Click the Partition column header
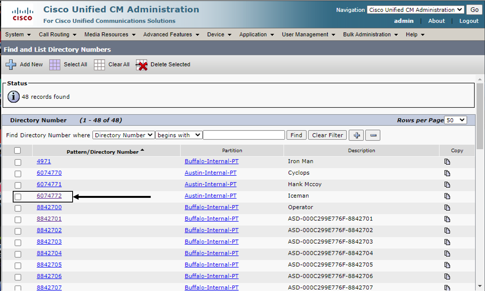Viewport: 485px width, 291px height. 232,151
